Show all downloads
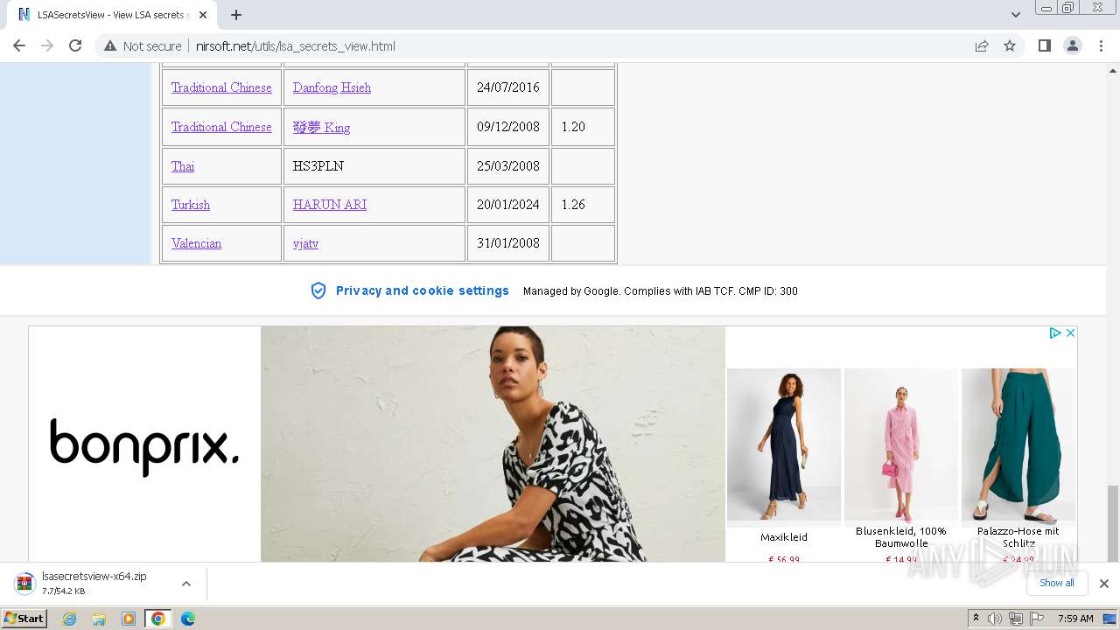 [1057, 583]
